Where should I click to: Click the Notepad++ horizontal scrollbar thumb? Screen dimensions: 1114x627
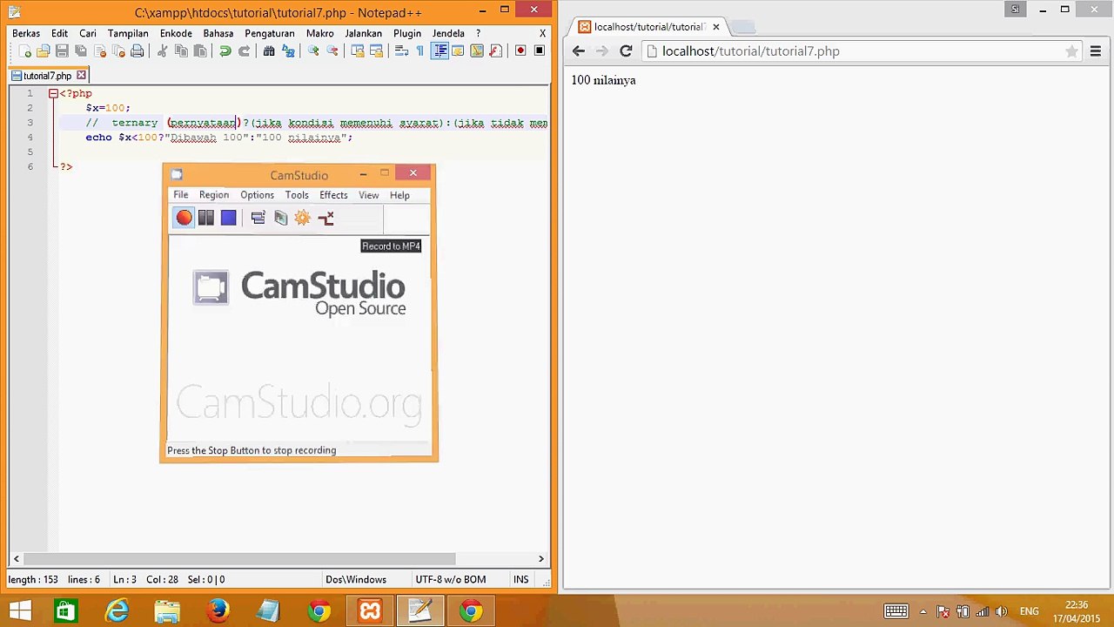pos(238,559)
